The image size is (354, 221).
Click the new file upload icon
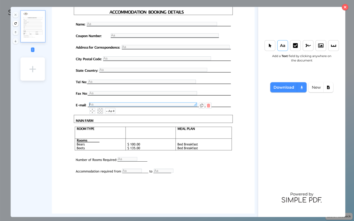pyautogui.click(x=328, y=87)
